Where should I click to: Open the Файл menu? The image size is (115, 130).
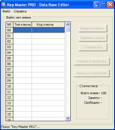pyautogui.click(x=6, y=11)
